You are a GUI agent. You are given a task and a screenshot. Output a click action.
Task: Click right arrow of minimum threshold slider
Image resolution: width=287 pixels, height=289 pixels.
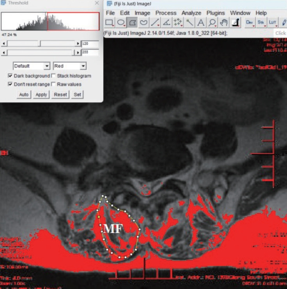click(x=78, y=44)
